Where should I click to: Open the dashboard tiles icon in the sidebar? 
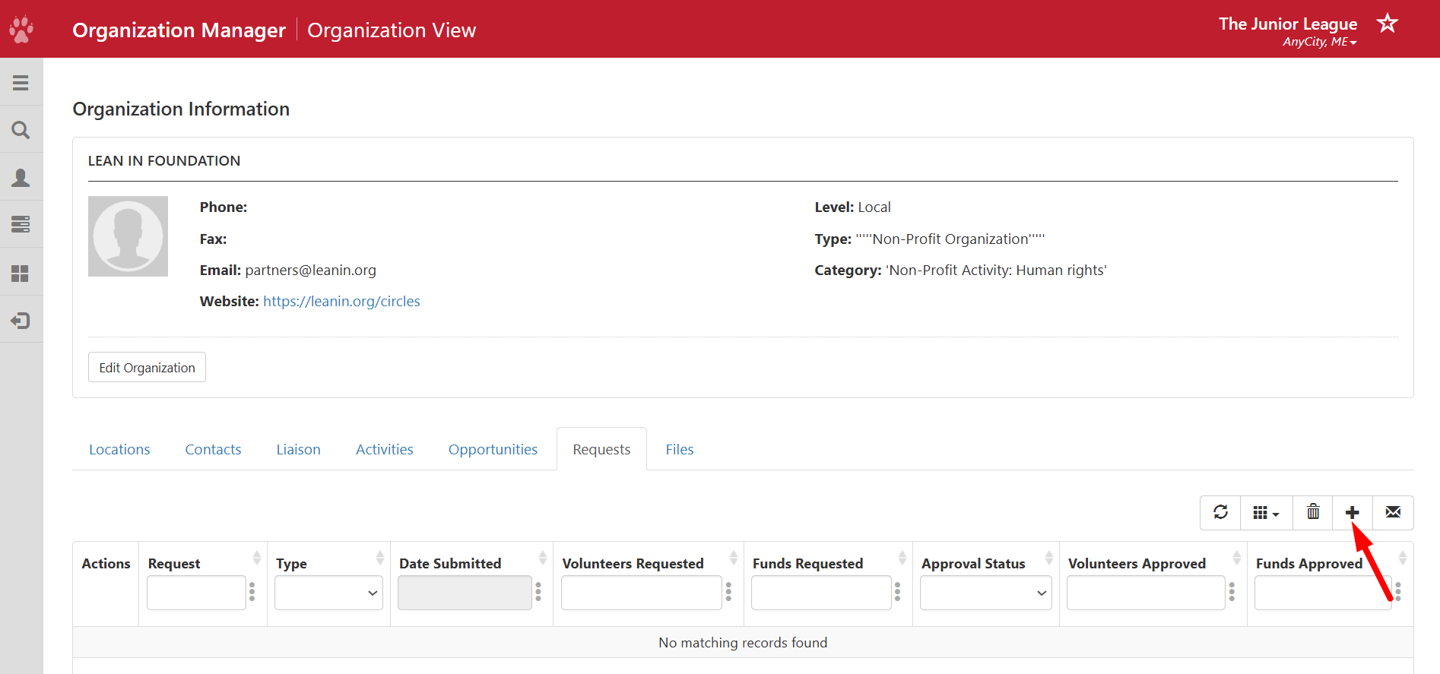[21, 274]
